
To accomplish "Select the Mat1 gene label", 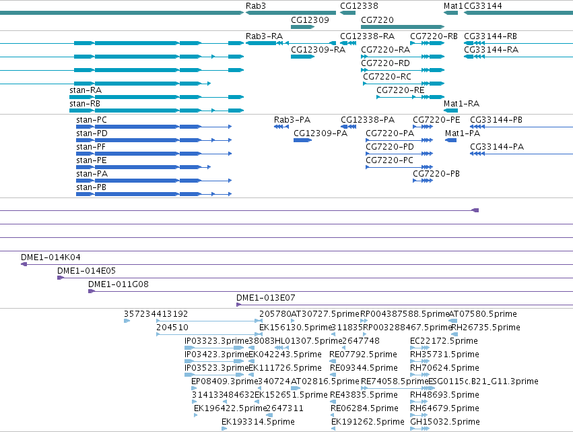I will [x=453, y=6].
